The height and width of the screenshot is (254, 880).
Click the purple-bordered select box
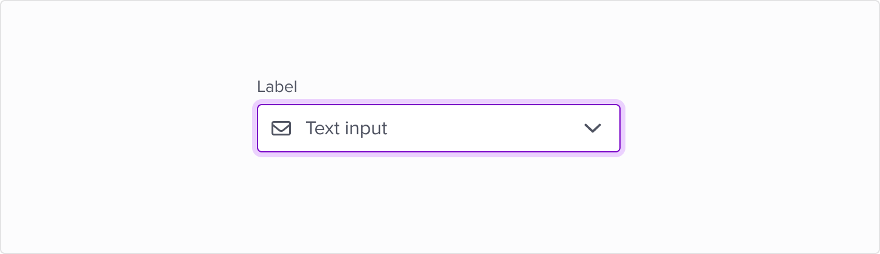pos(438,128)
